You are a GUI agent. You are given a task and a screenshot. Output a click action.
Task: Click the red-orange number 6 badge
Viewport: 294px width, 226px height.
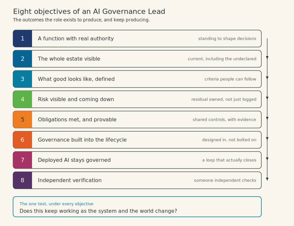pyautogui.click(x=23, y=139)
